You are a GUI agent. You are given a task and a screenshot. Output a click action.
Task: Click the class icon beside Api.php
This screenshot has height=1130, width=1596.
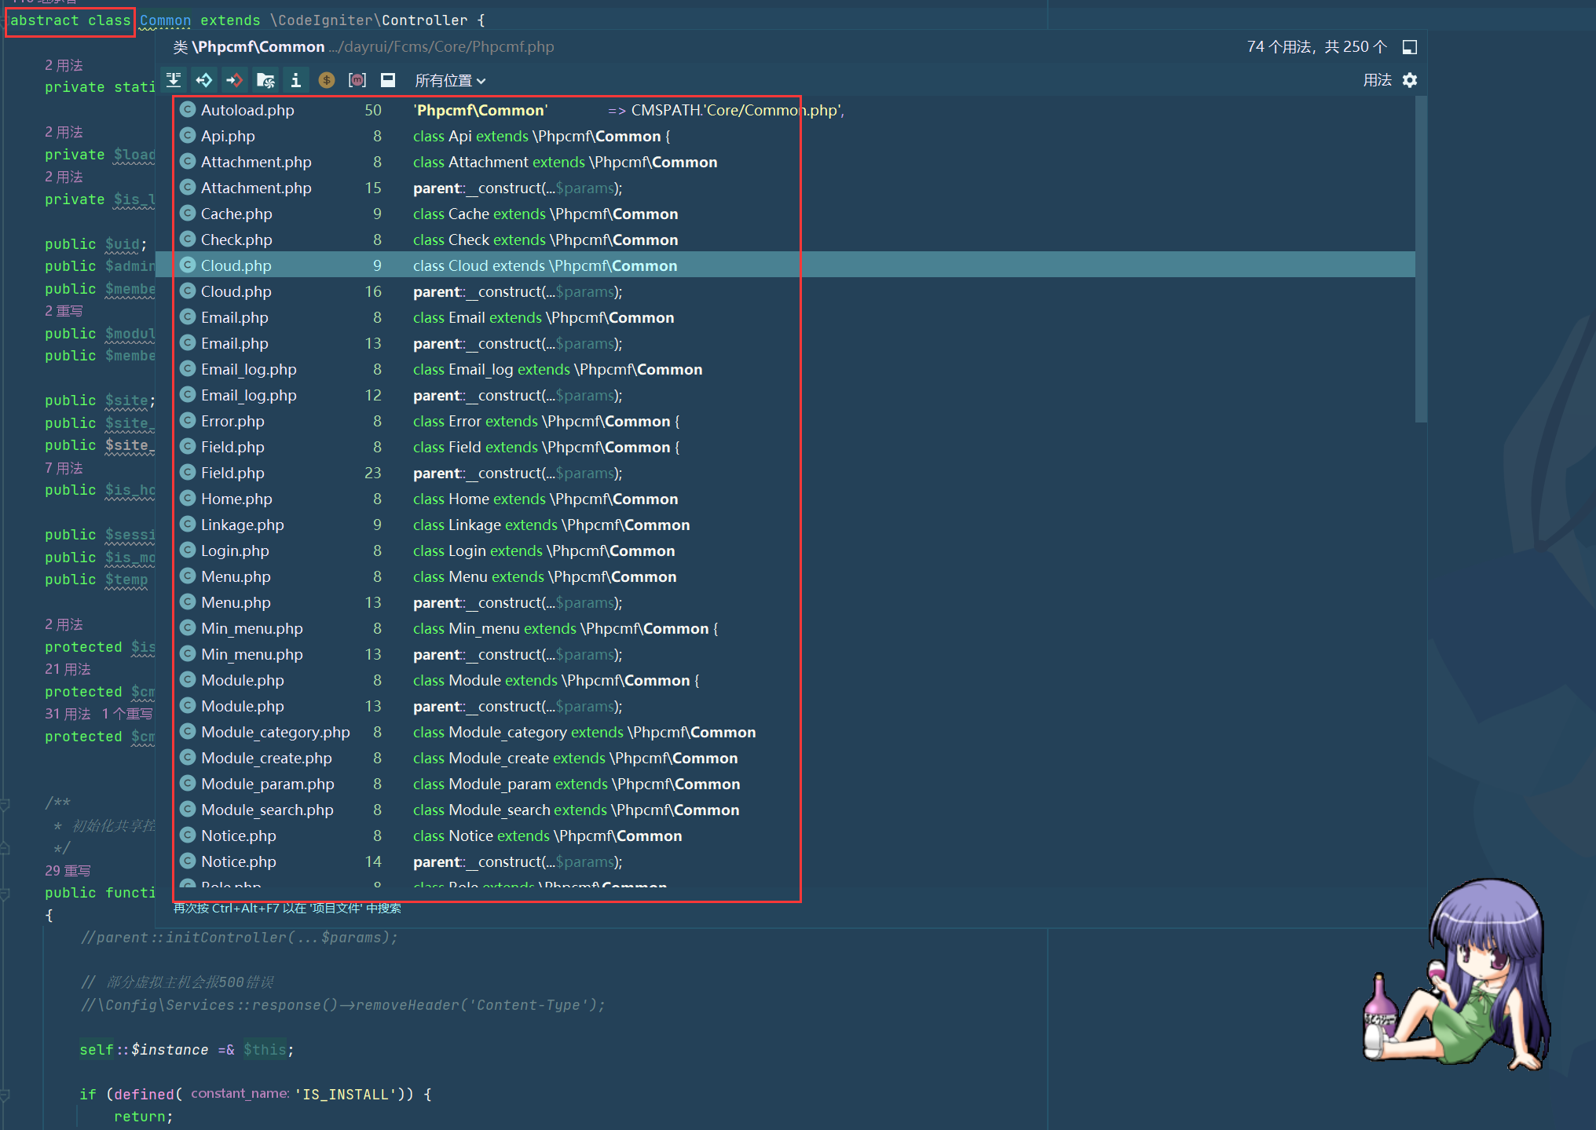(x=188, y=135)
